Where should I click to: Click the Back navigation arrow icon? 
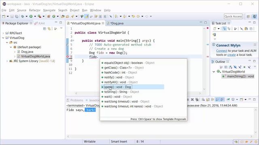pyautogui.click(x=138, y=17)
